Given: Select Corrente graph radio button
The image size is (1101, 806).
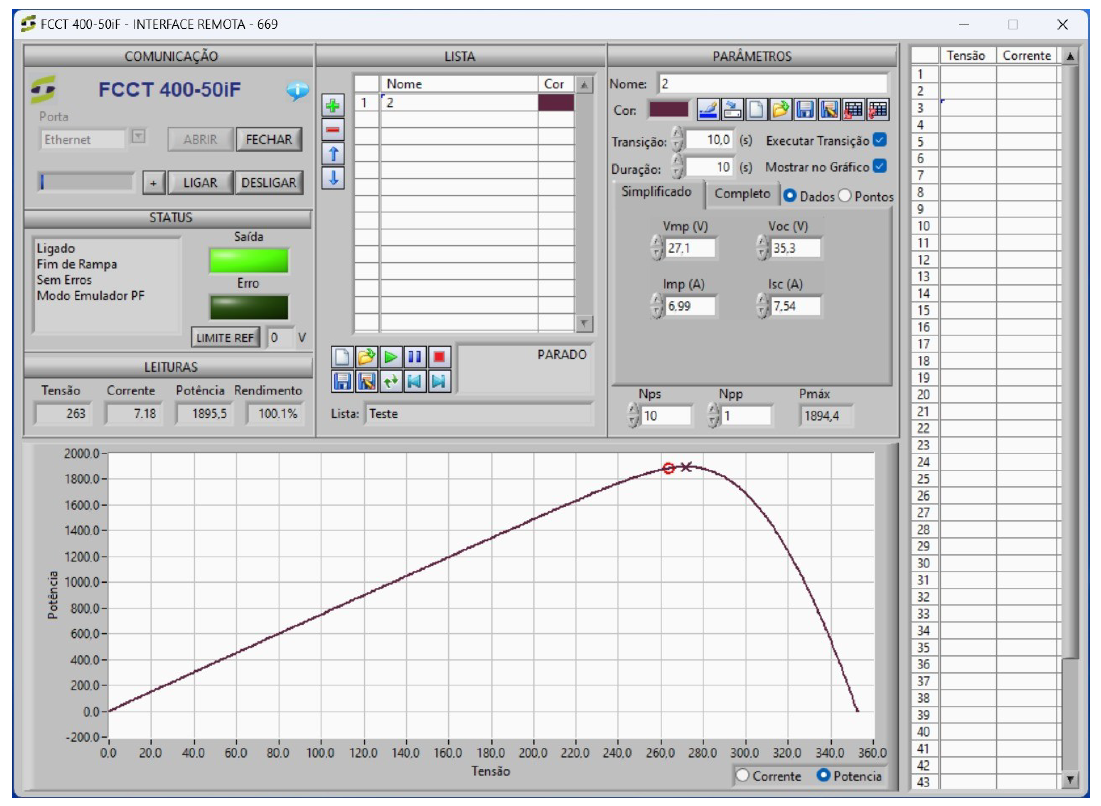Looking at the screenshot, I should coord(742,775).
